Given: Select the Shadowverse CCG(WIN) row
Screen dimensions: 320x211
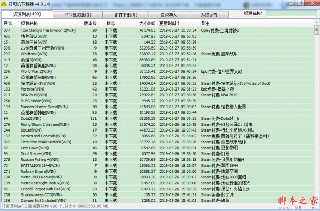Looking at the screenshot, I should 157,195.
